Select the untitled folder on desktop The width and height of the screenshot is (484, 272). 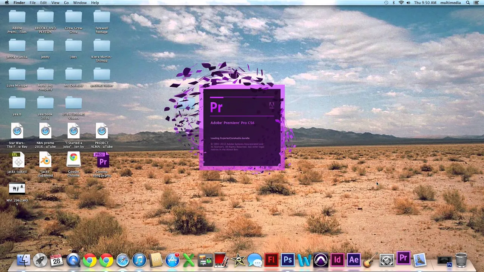click(x=102, y=77)
